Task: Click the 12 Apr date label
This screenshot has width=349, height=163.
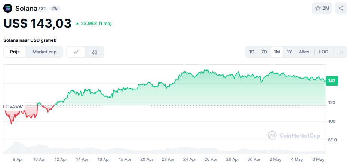Action: coord(61,159)
